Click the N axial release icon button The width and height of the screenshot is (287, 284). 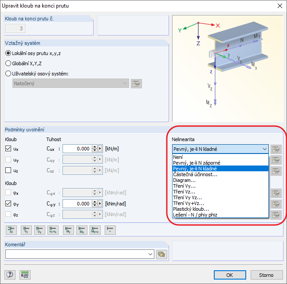coord(11,230)
